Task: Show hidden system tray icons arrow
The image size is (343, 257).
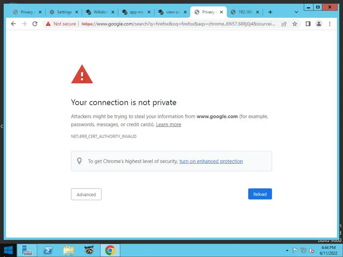Action: [x=287, y=250]
